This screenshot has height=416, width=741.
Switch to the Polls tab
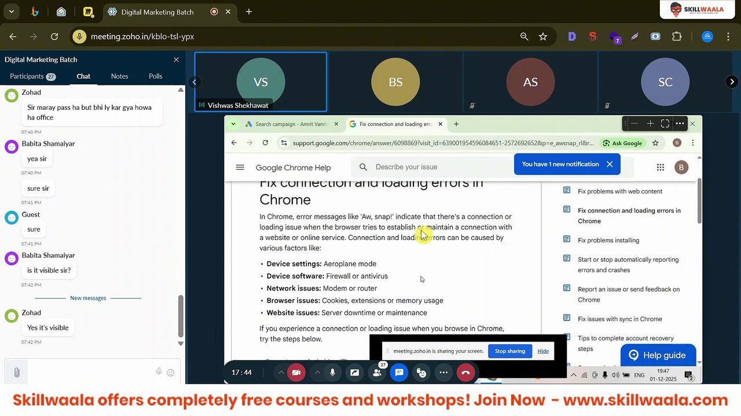point(155,76)
